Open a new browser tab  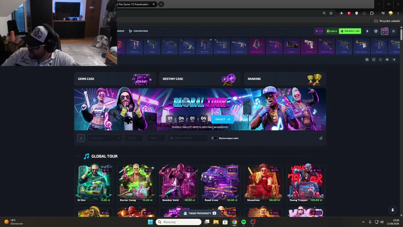(x=161, y=4)
